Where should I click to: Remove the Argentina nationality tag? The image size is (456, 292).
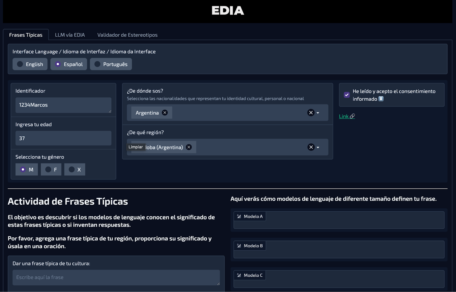coord(165,113)
